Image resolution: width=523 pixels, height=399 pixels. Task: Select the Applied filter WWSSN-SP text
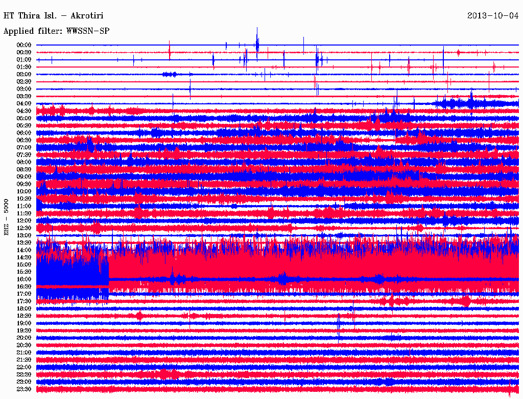[56, 31]
